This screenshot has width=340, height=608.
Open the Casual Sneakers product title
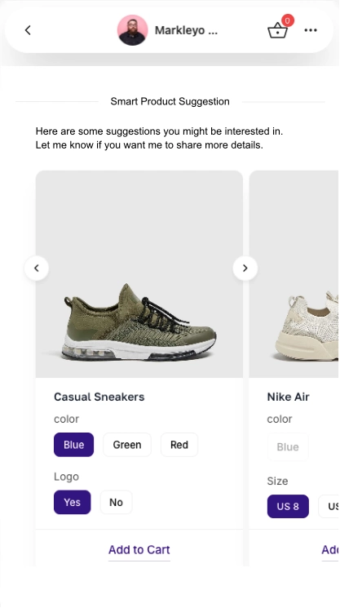(x=99, y=397)
